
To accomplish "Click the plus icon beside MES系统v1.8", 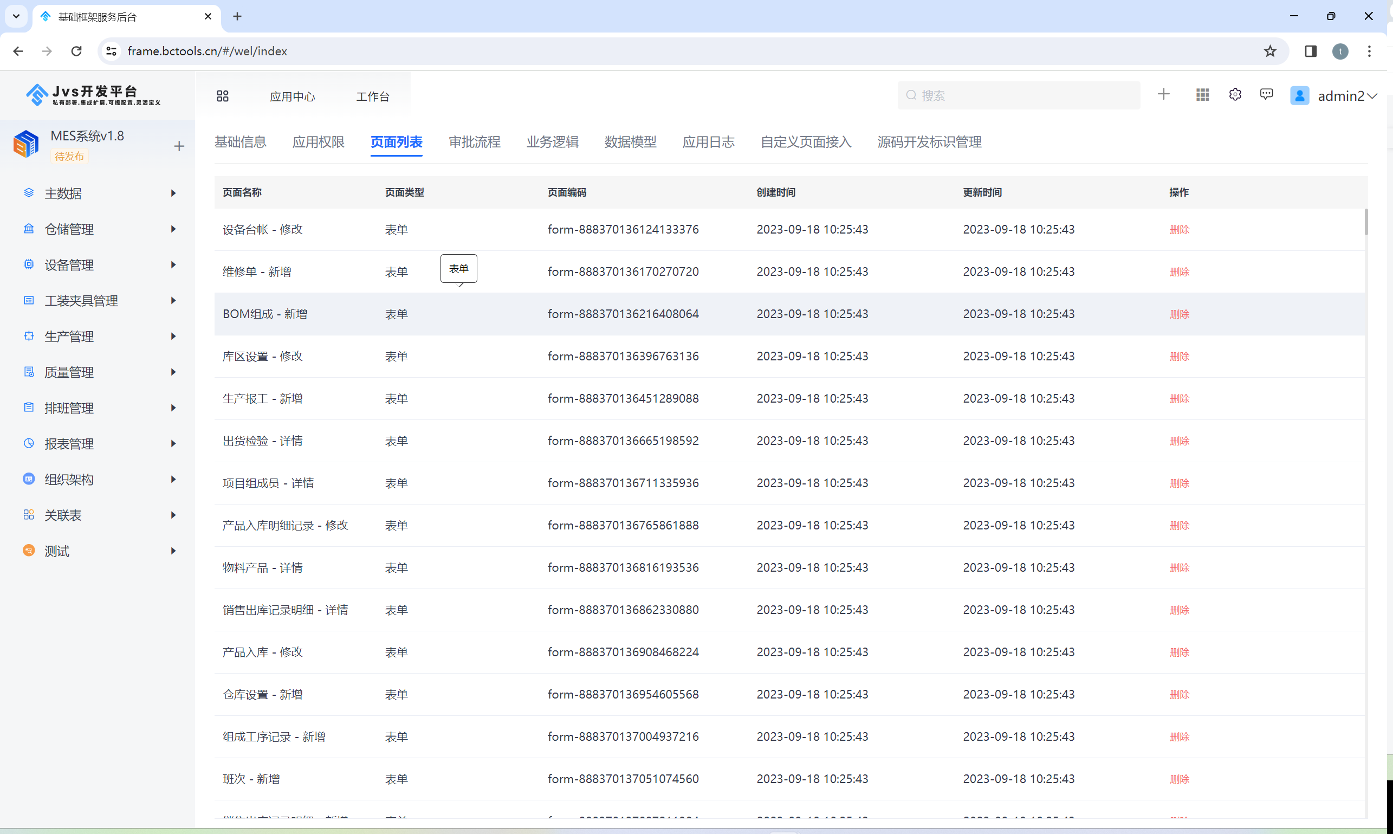I will coord(179,147).
